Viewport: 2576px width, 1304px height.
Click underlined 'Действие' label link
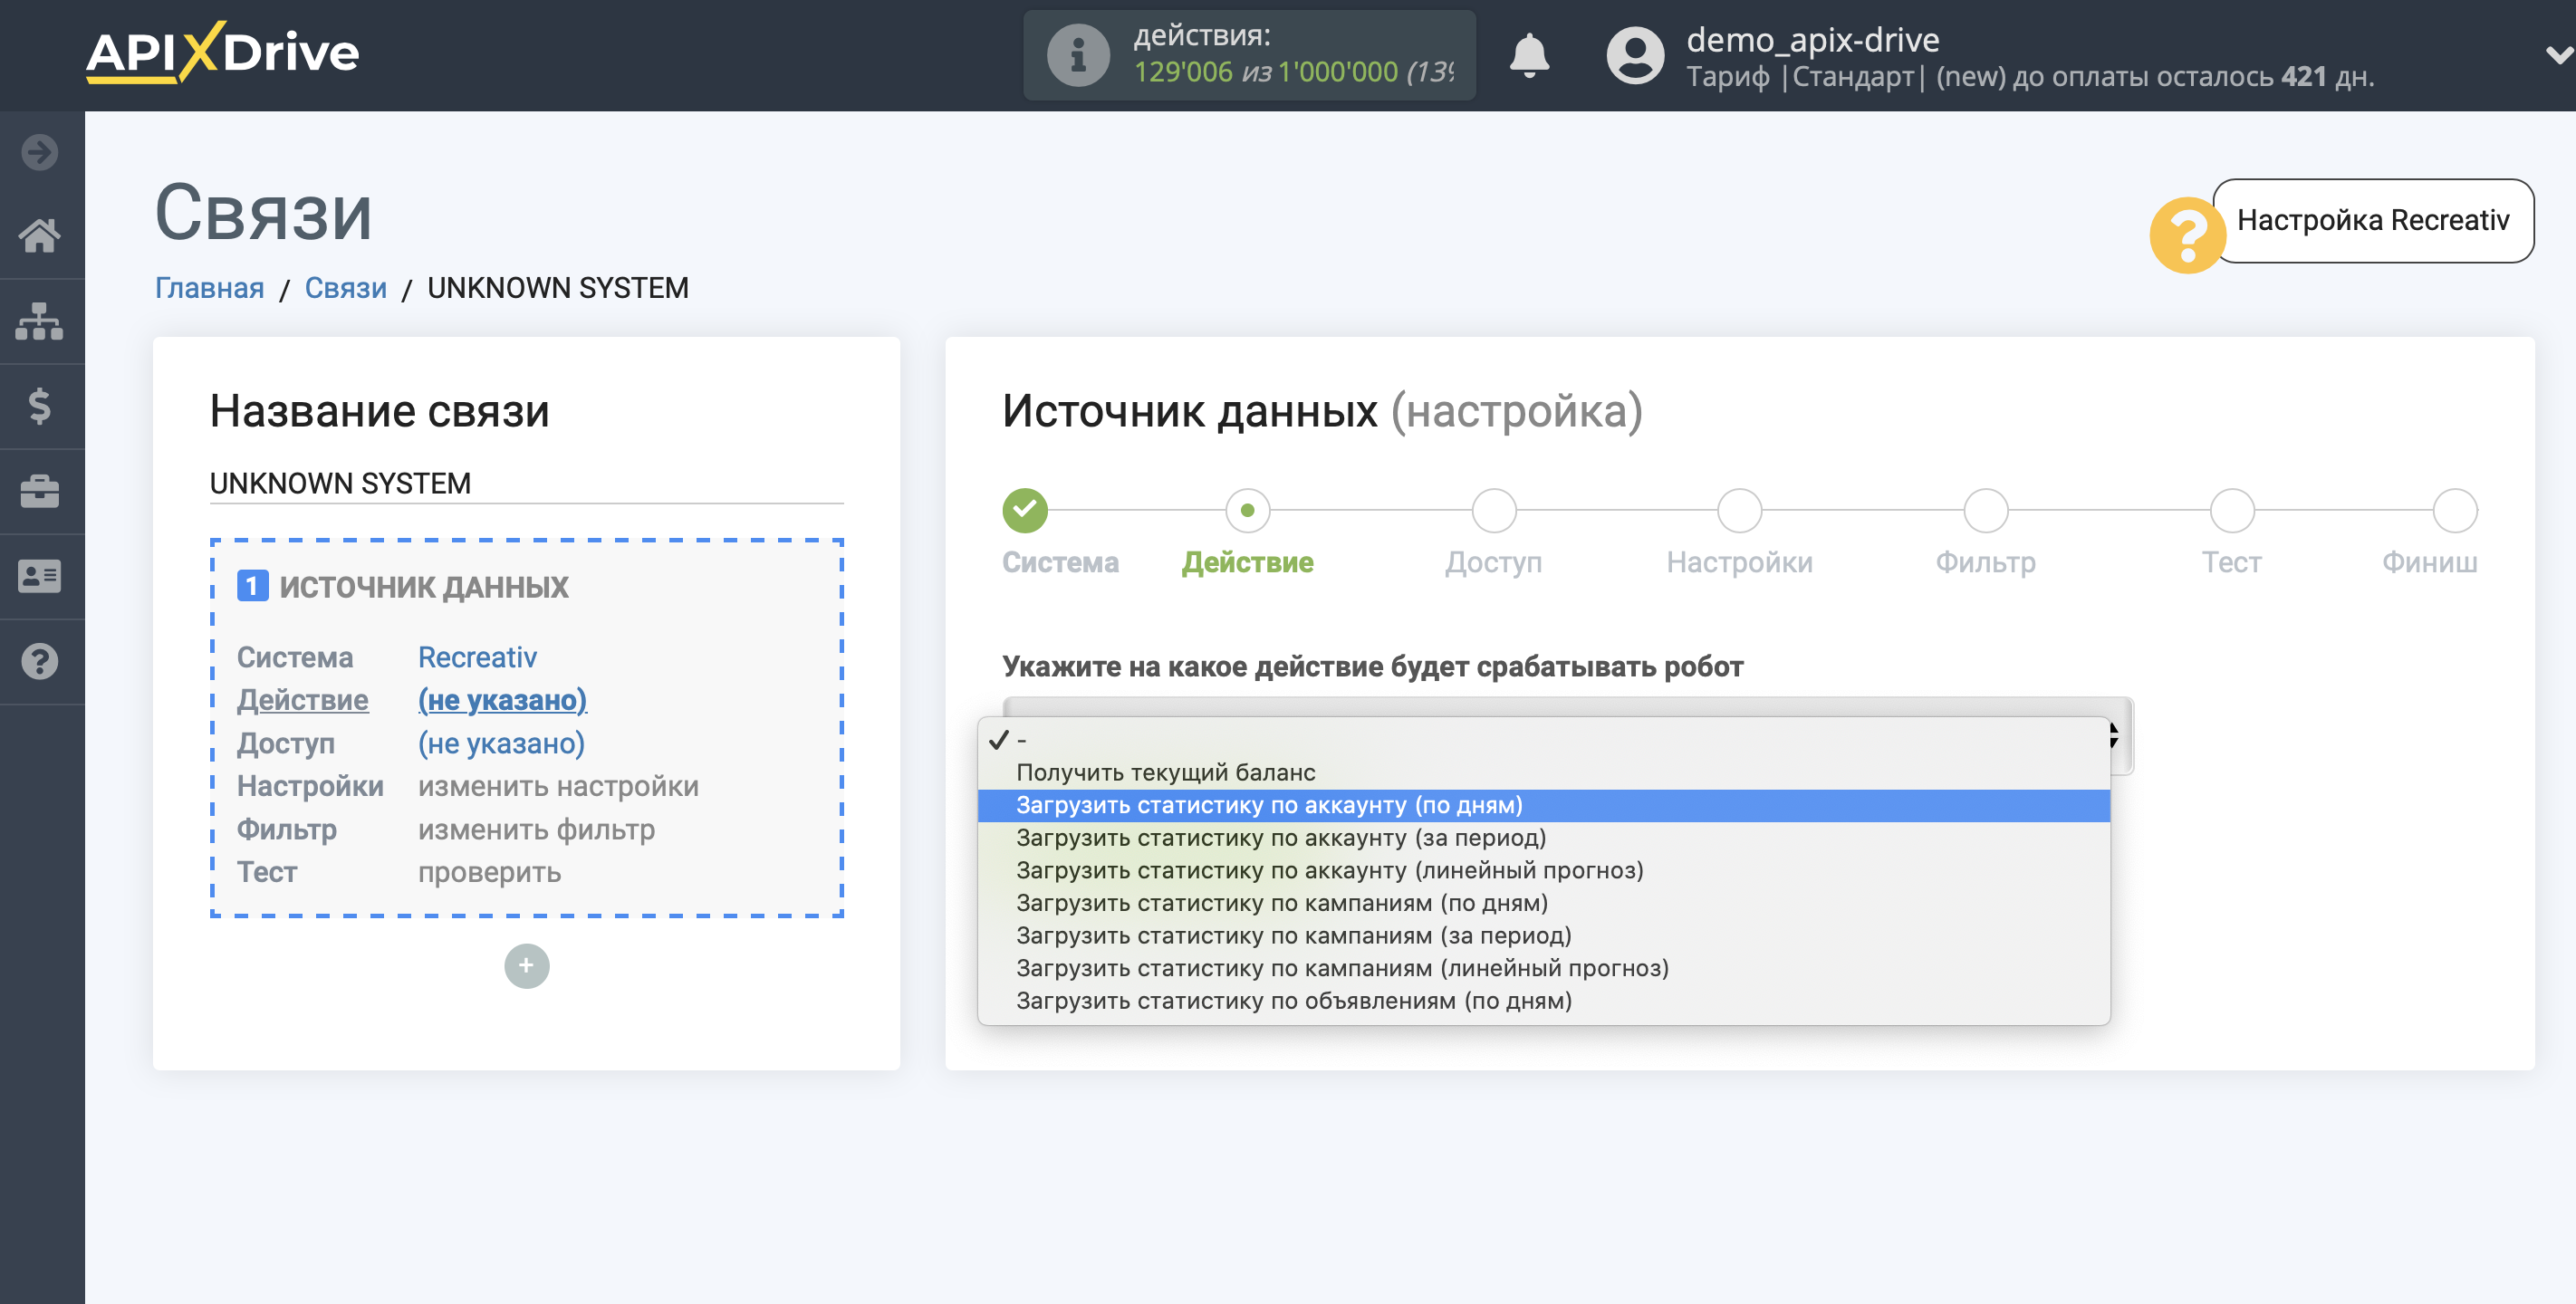click(302, 700)
